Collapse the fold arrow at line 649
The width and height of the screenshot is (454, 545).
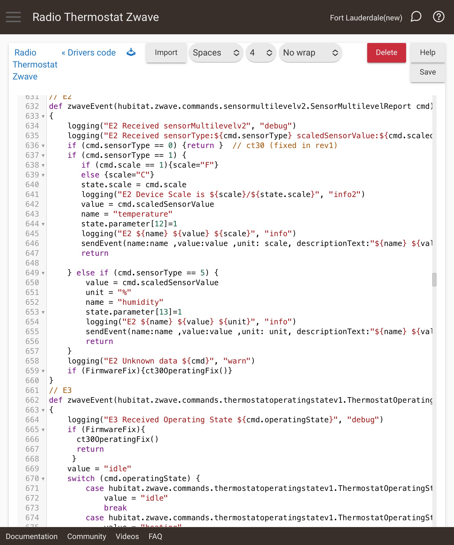click(43, 273)
